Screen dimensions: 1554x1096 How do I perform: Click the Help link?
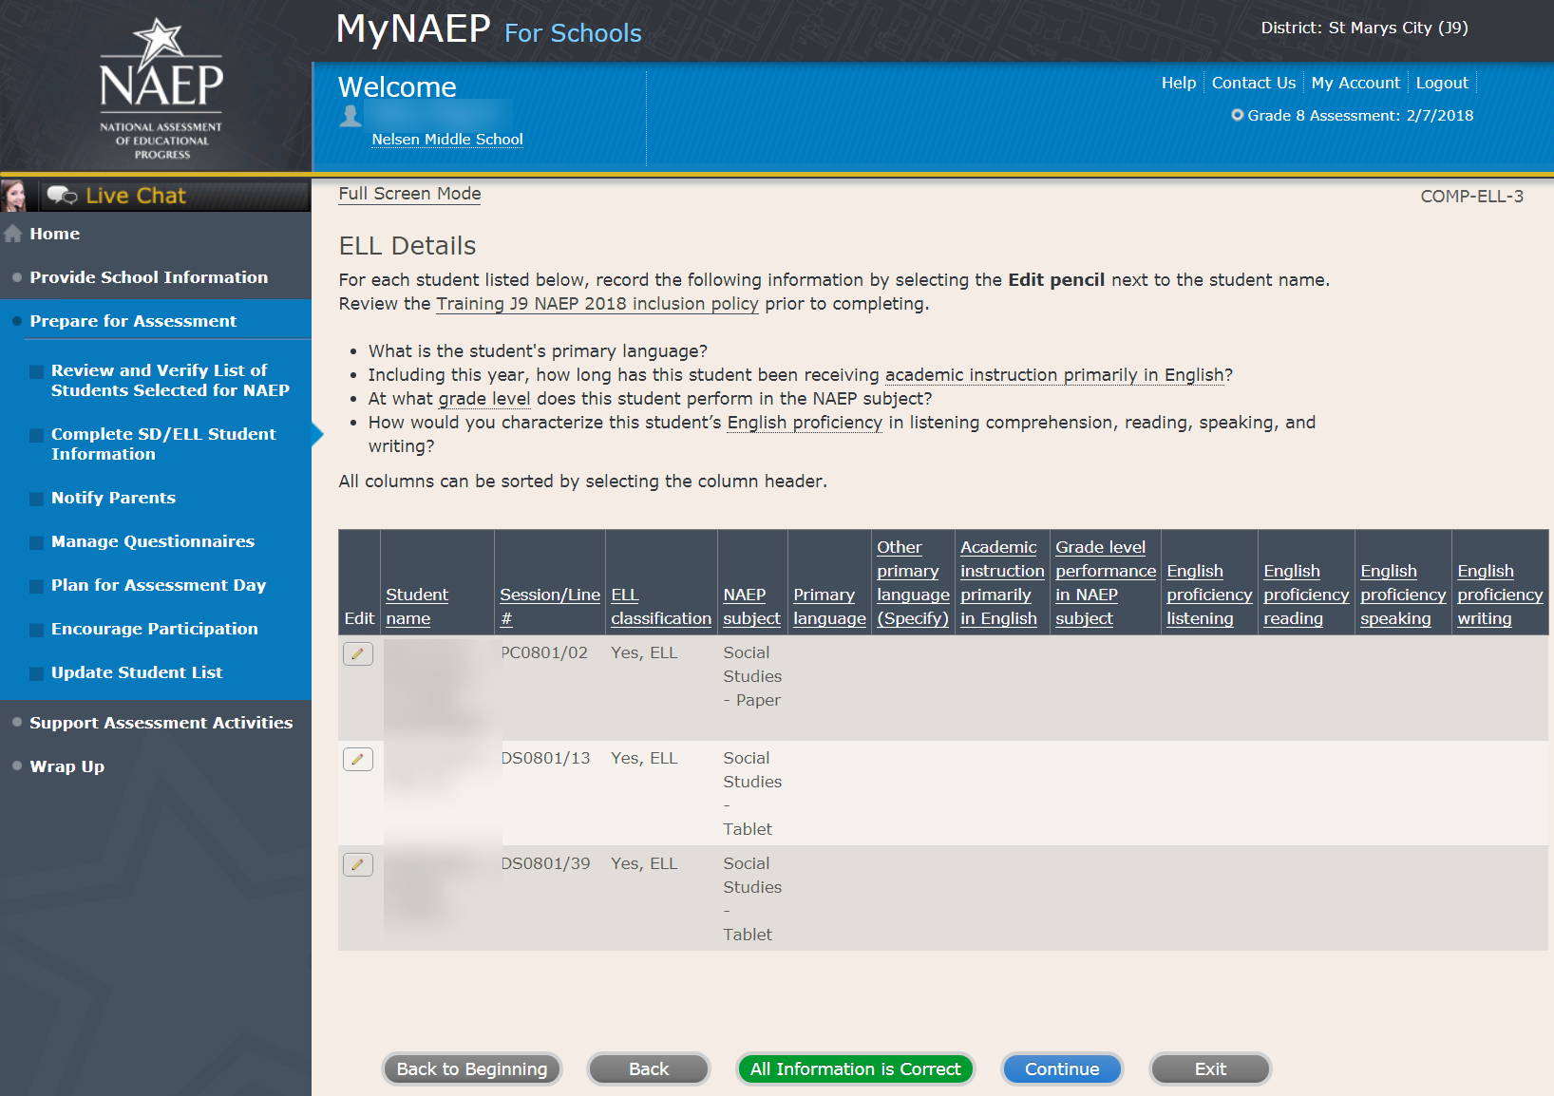pos(1179,83)
